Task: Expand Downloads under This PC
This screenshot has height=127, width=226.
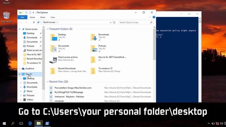Action: [21, 87]
